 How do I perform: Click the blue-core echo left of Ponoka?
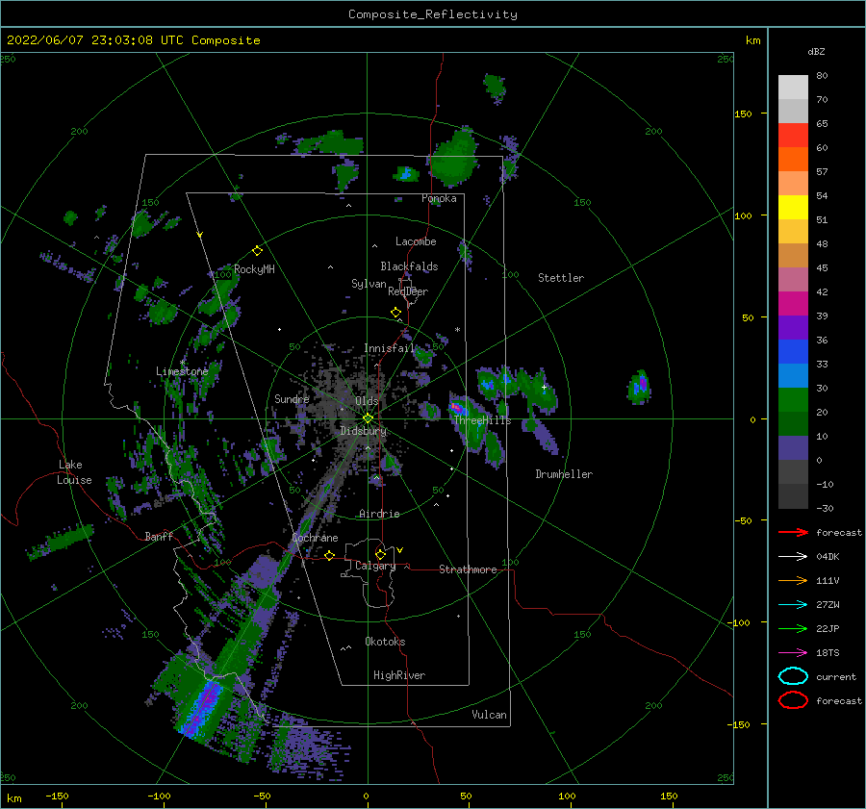tap(406, 174)
